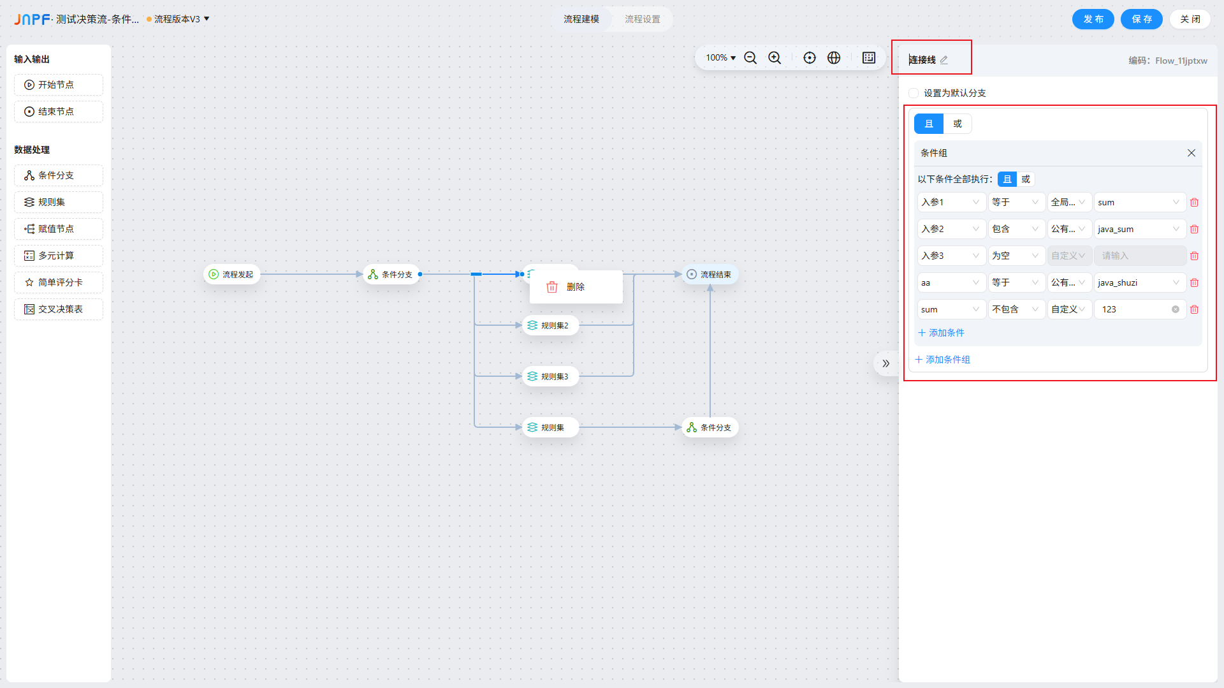The width and height of the screenshot is (1224, 688).
Task: Clear the 123 value input
Action: point(1175,309)
